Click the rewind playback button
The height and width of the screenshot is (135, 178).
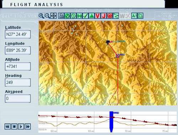click(7, 126)
